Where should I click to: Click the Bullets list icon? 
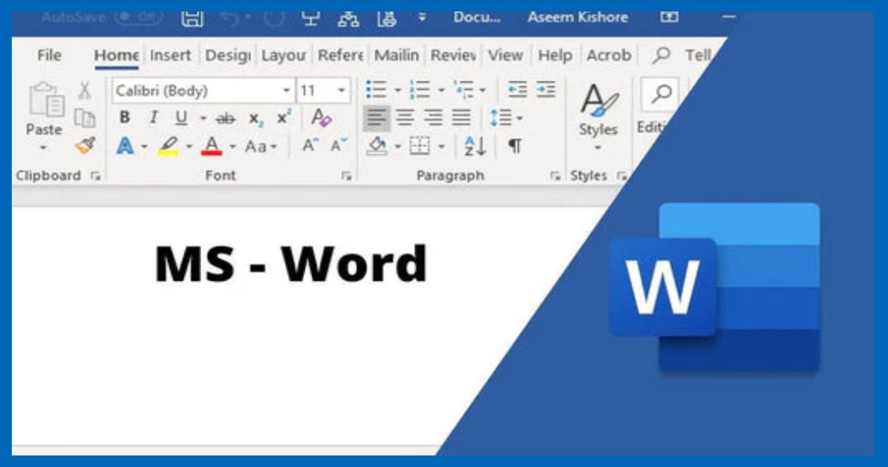point(376,90)
